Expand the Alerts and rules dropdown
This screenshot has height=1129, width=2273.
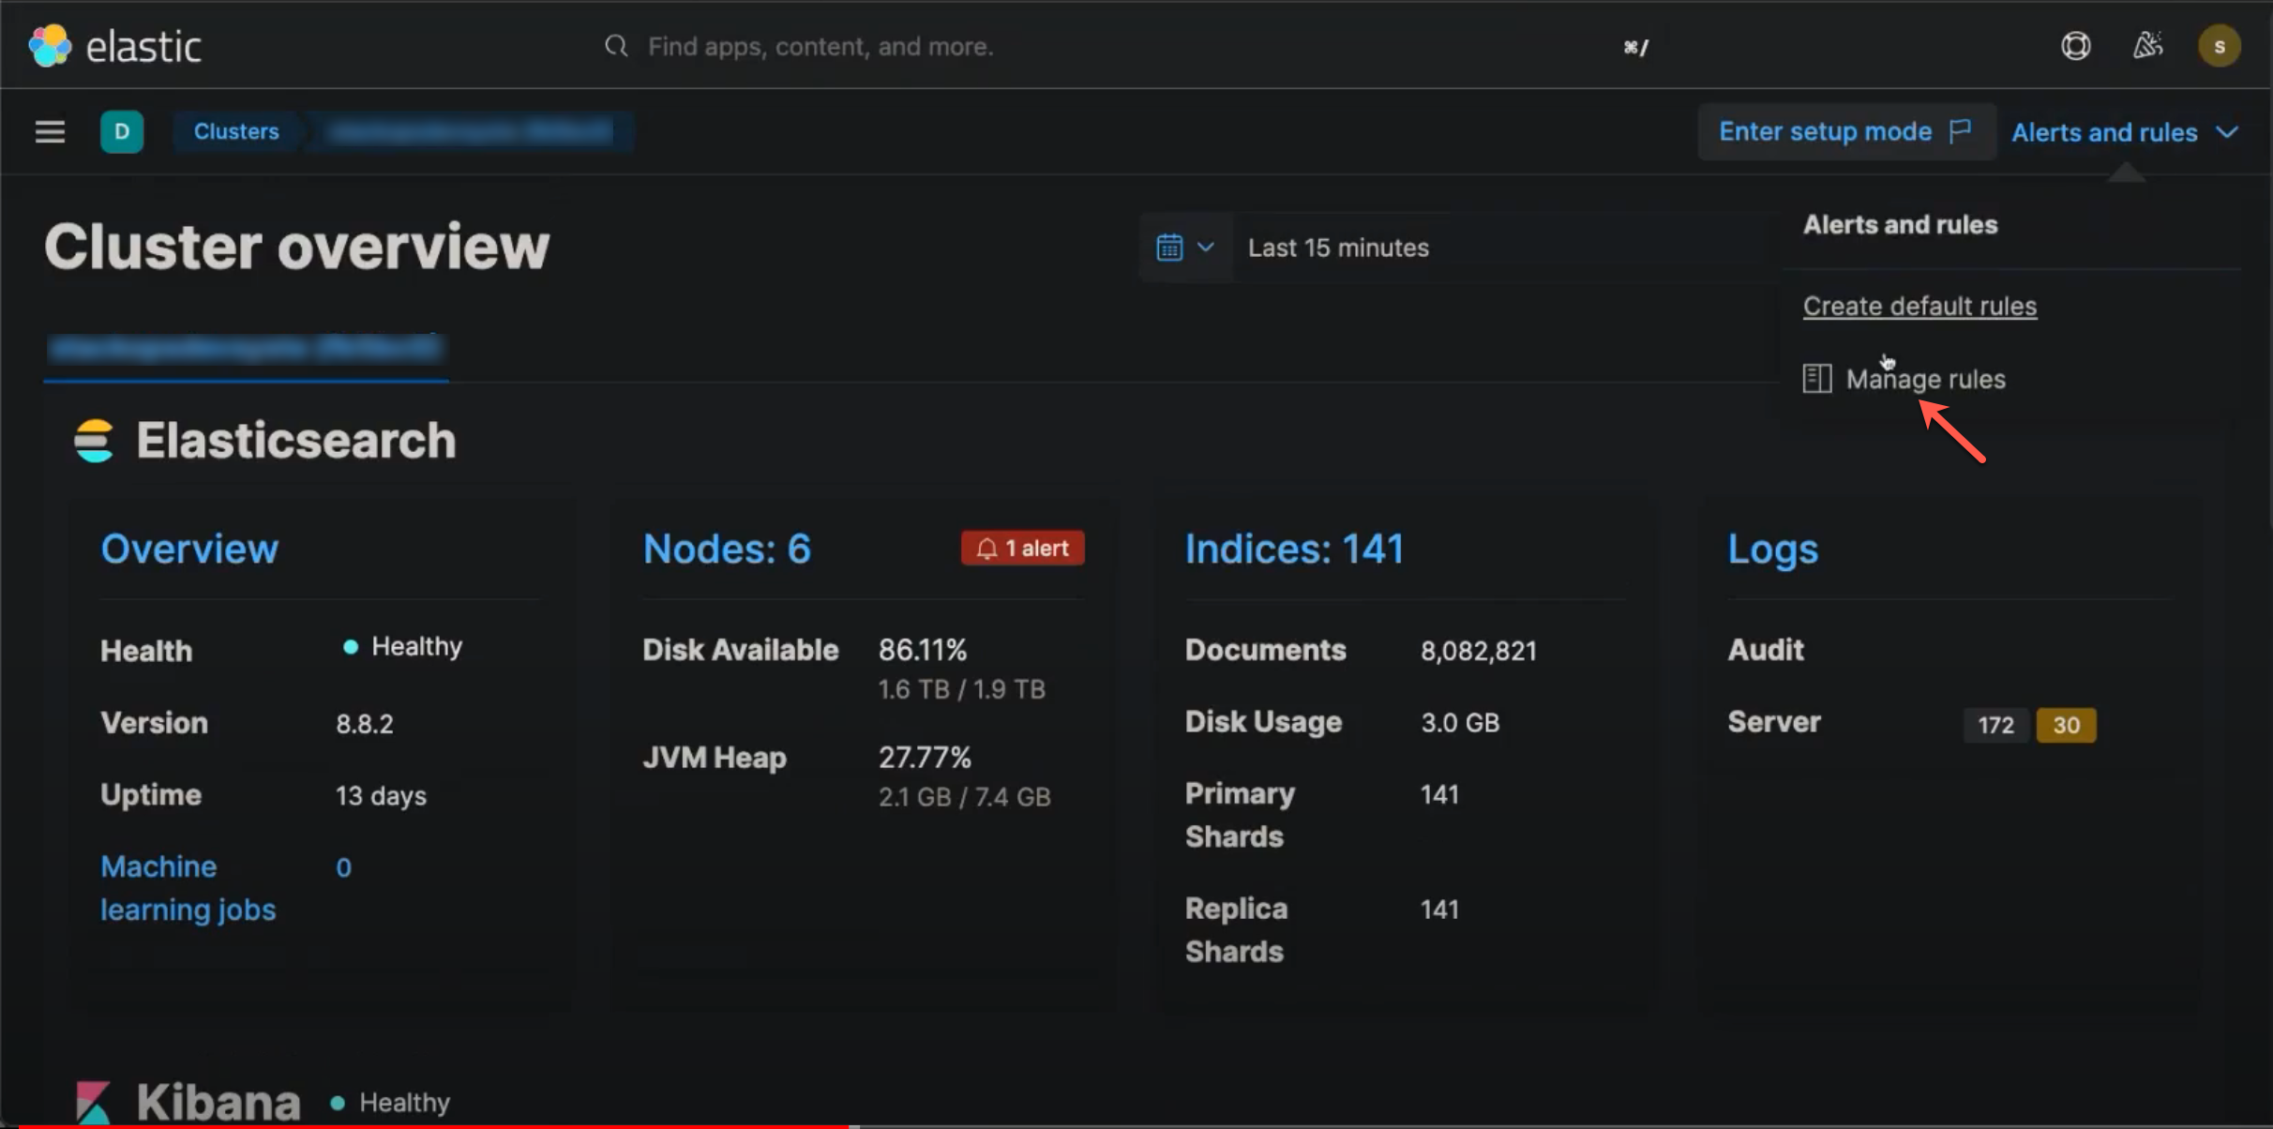coord(2124,131)
